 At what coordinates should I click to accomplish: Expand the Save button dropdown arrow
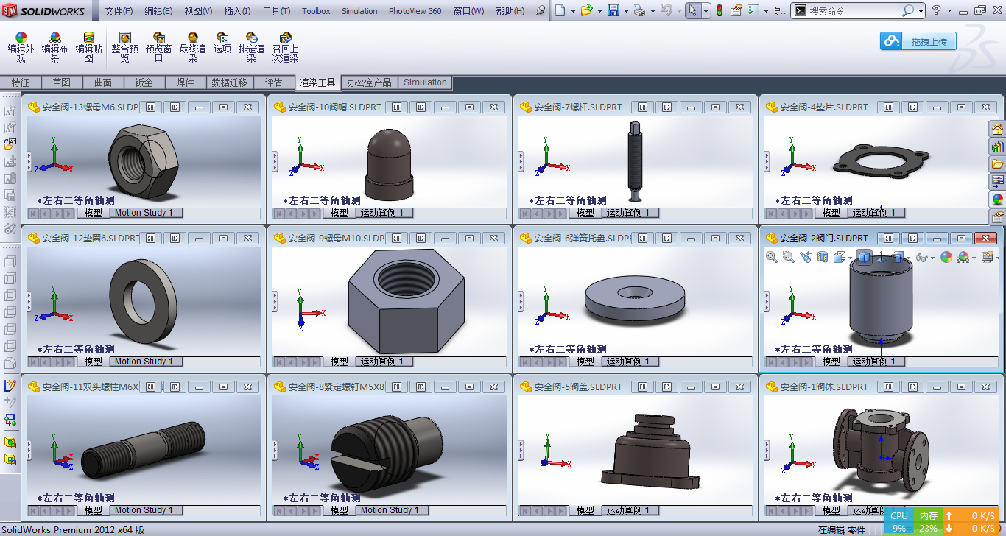coord(626,11)
